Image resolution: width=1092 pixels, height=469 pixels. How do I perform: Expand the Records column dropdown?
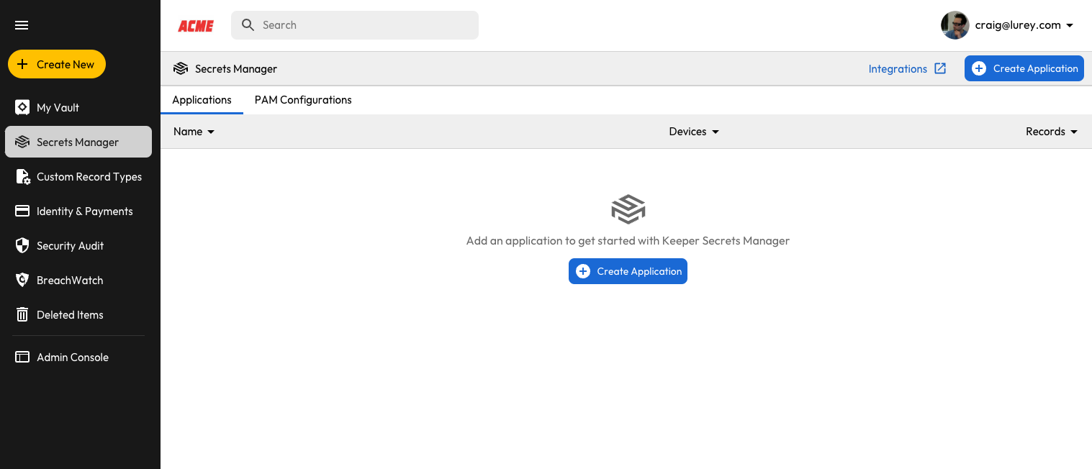click(1052, 132)
